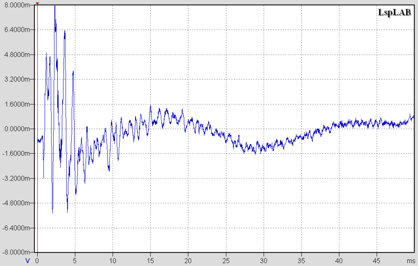Click the -6.4000m y-axis label
Image resolution: width=418 pixels, height=266 pixels.
tap(16, 228)
